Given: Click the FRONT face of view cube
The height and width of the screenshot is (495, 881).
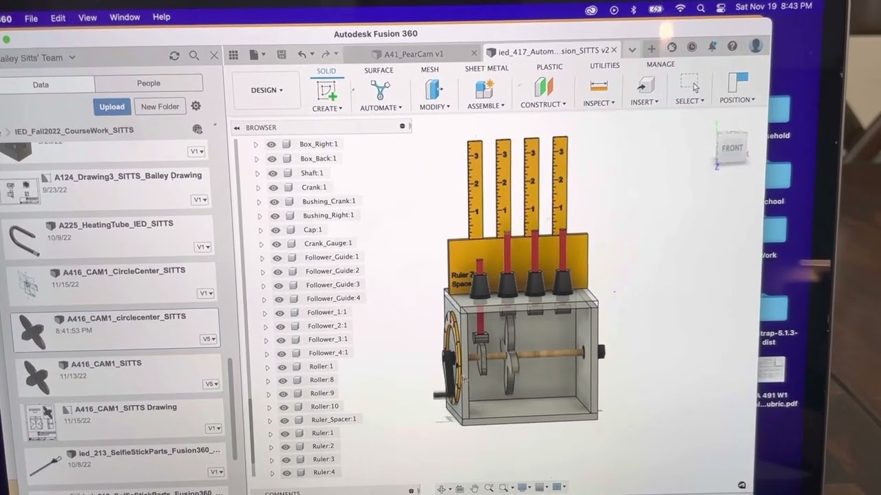Looking at the screenshot, I should coord(732,148).
